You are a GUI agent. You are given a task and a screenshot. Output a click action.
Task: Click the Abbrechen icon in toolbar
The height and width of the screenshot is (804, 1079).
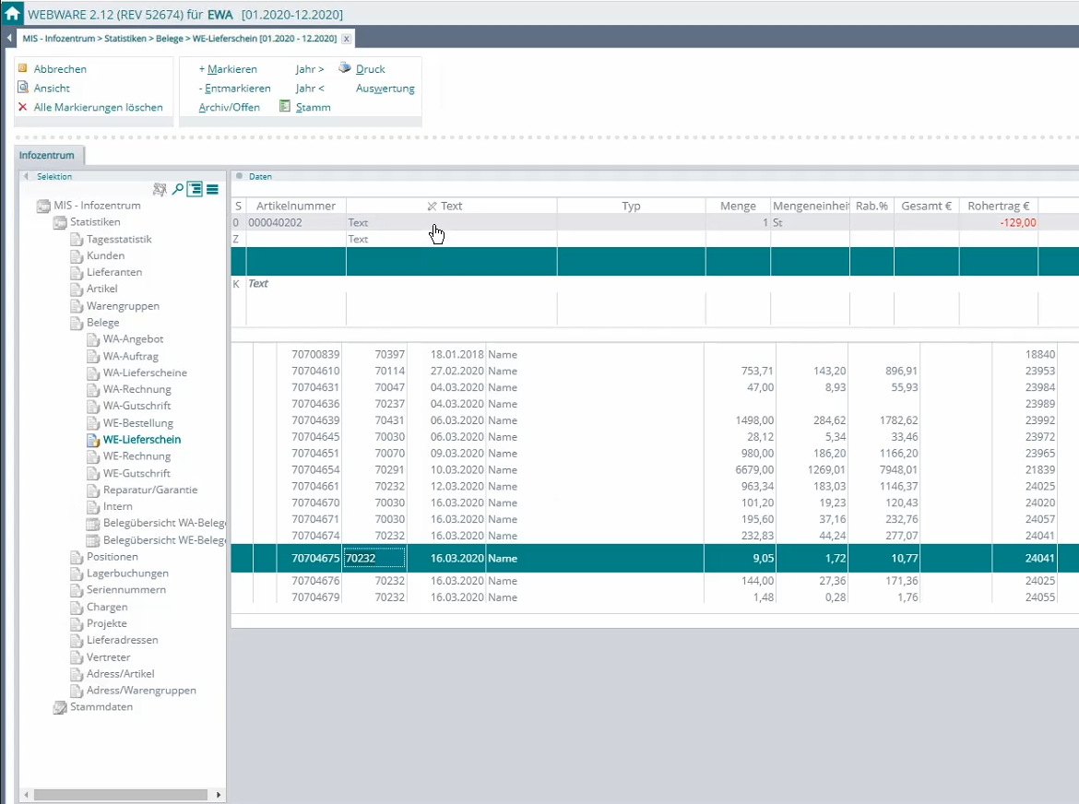(23, 68)
